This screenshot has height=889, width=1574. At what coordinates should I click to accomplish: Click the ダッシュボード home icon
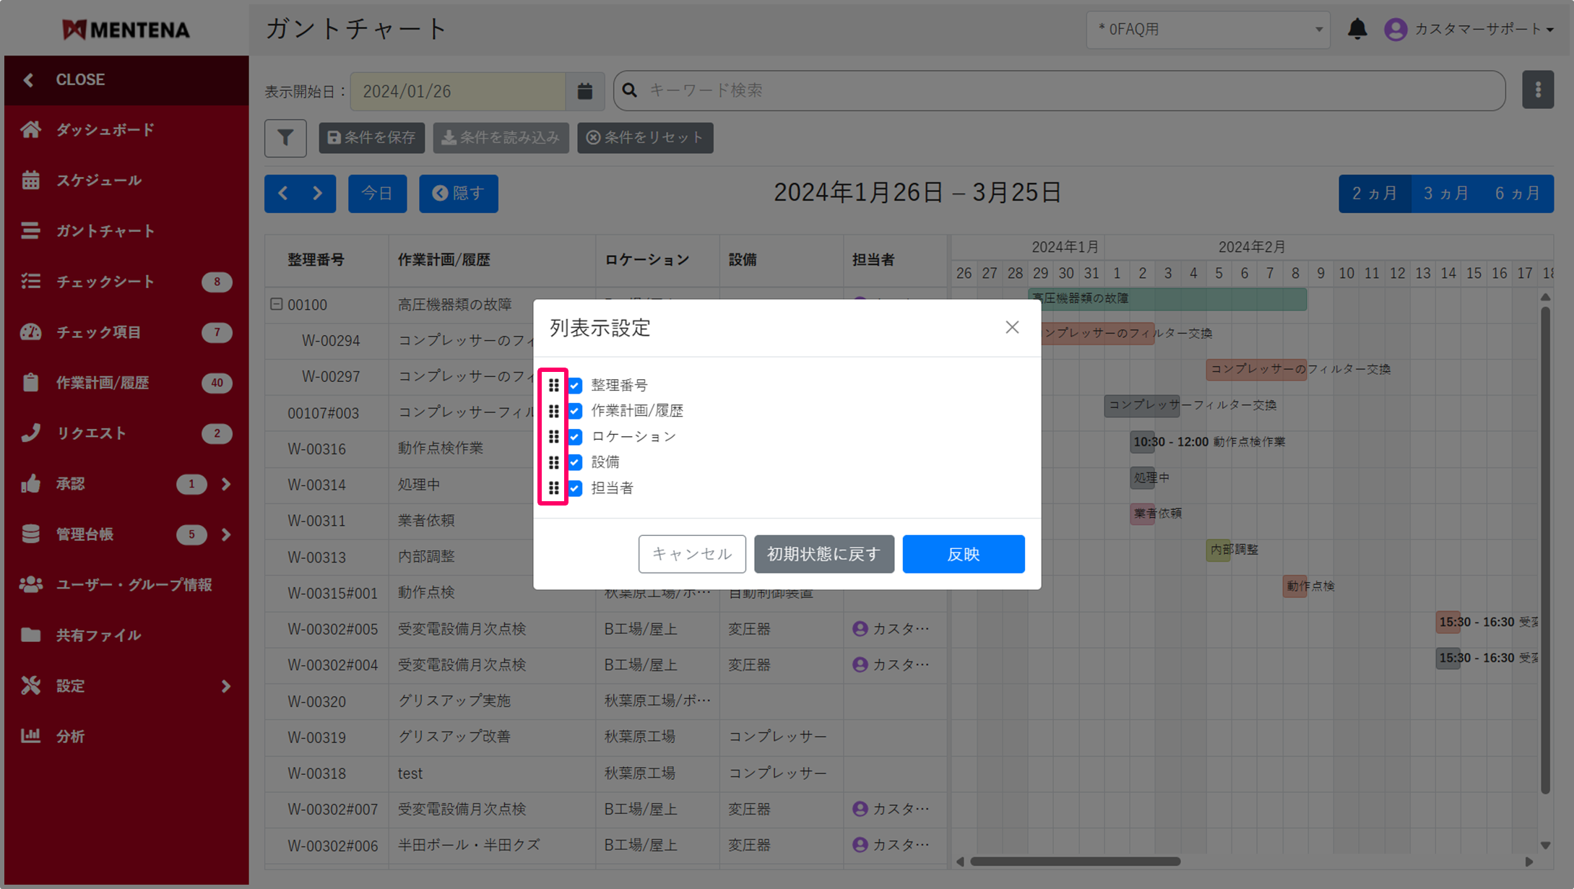pos(30,130)
